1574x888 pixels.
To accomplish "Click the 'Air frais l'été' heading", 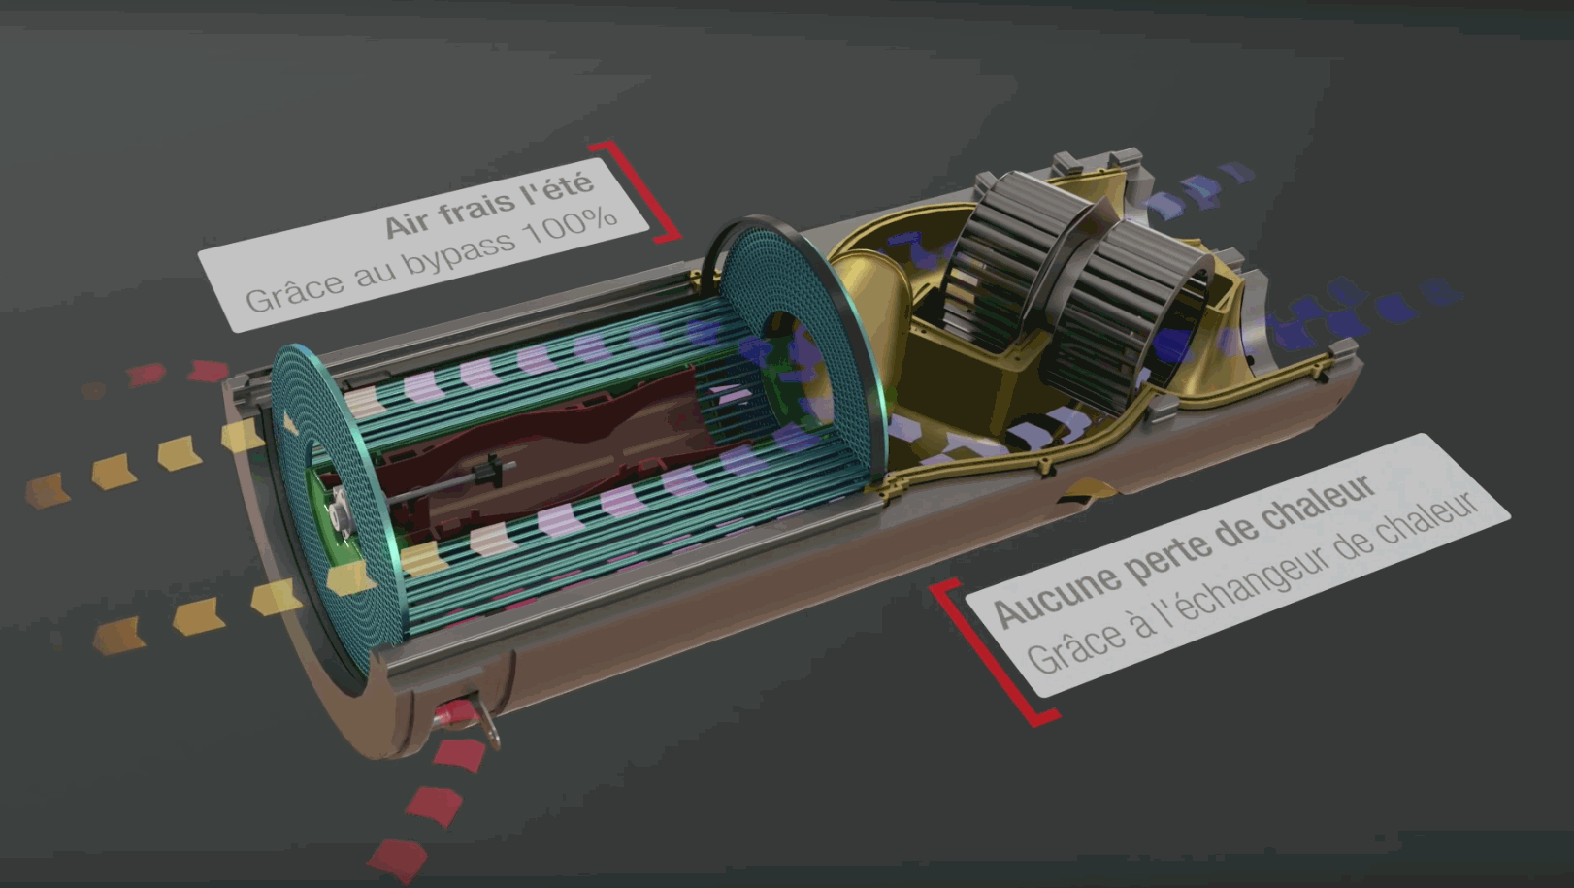I will [488, 206].
